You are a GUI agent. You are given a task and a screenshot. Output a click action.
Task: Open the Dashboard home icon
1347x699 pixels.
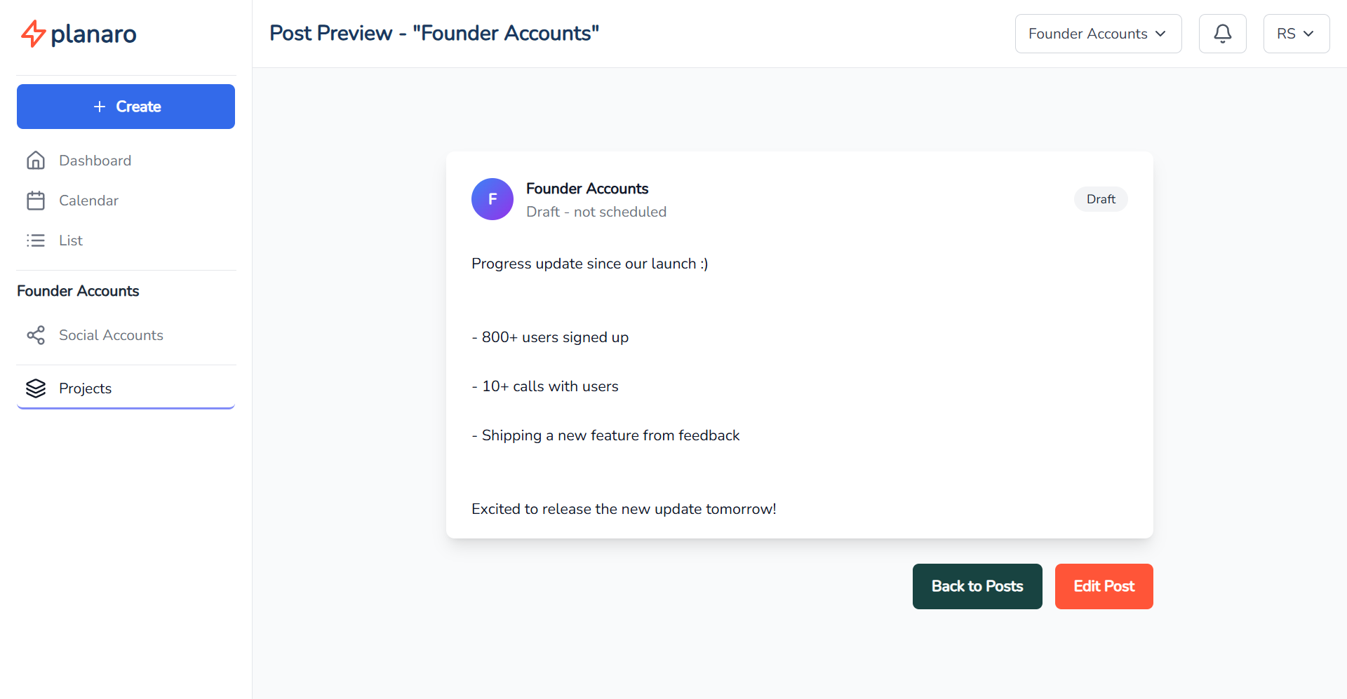[x=36, y=160]
